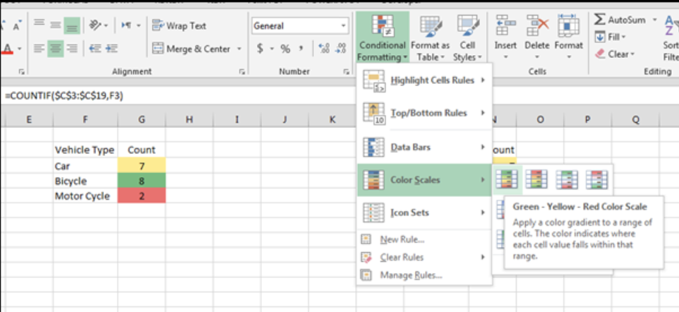The image size is (679, 312).
Task: Select the Vehicle Type header cell
Action: coord(85,150)
